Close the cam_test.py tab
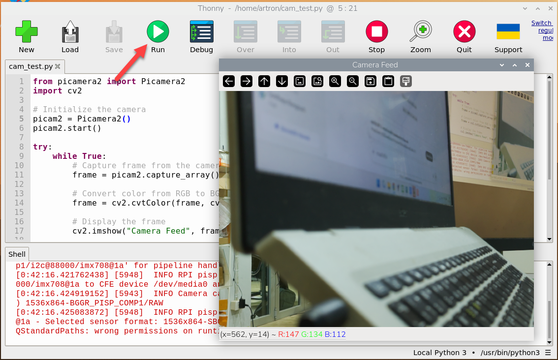This screenshot has width=558, height=360. [58, 66]
